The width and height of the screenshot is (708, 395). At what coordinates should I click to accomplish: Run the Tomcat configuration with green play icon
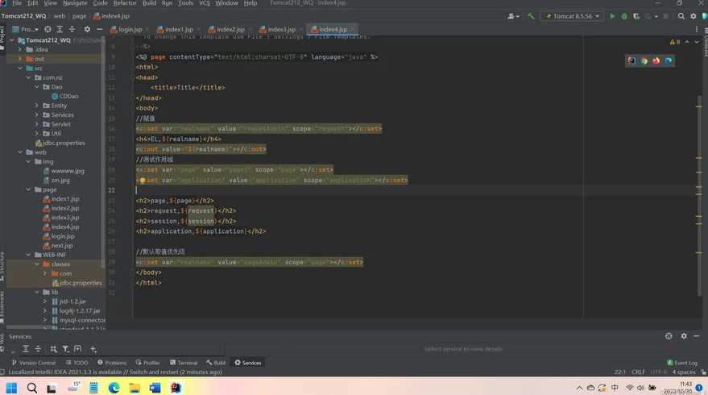(612, 16)
